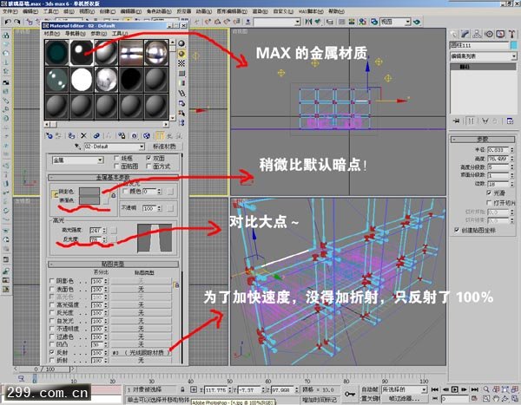Open the 编辑集列表 modifier list dropdown
Image resolution: width=521 pixels, height=405 pixels.
pos(483,56)
